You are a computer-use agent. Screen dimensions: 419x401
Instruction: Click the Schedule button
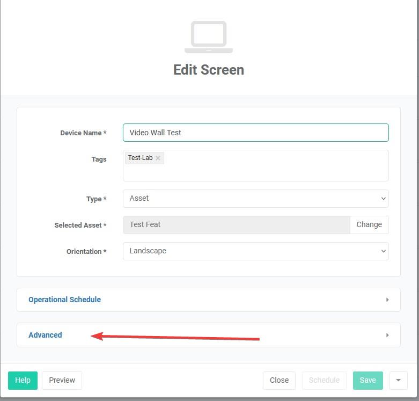tap(324, 380)
